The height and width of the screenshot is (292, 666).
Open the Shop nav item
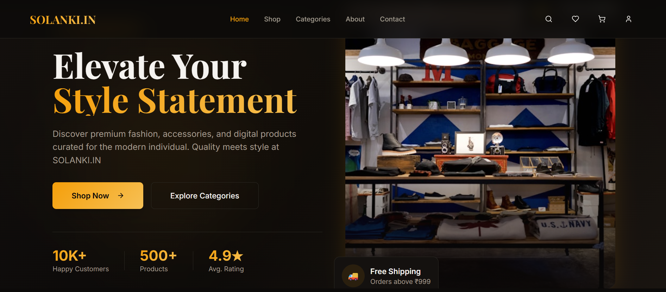click(272, 19)
